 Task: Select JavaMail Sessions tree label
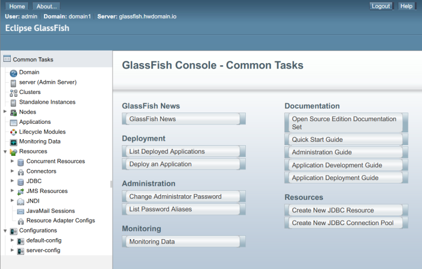[51, 211]
